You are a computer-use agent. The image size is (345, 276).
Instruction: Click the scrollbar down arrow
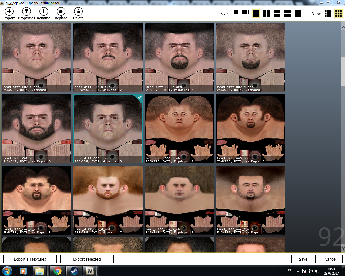tap(343, 248)
